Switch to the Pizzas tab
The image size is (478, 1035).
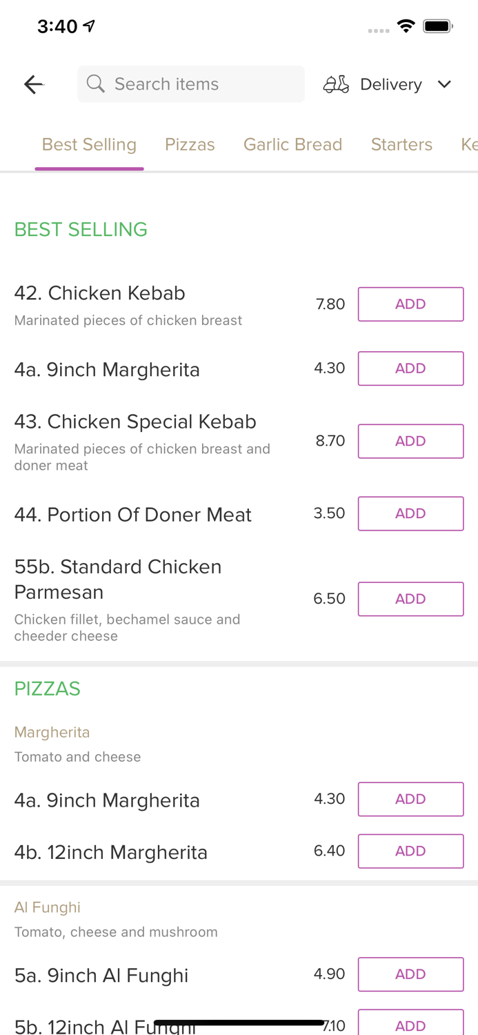click(190, 144)
